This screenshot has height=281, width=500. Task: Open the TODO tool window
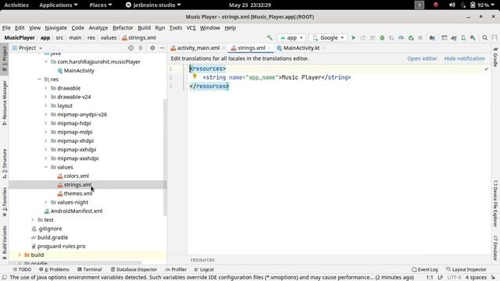(22, 269)
